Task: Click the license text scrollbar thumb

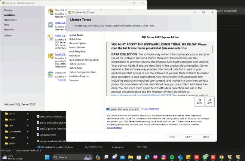Action: [x=213, y=49]
